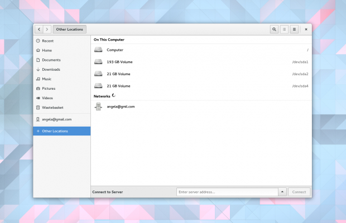346x223 pixels.
Task: Click the /dev/sda2 device path
Action: coord(300,74)
